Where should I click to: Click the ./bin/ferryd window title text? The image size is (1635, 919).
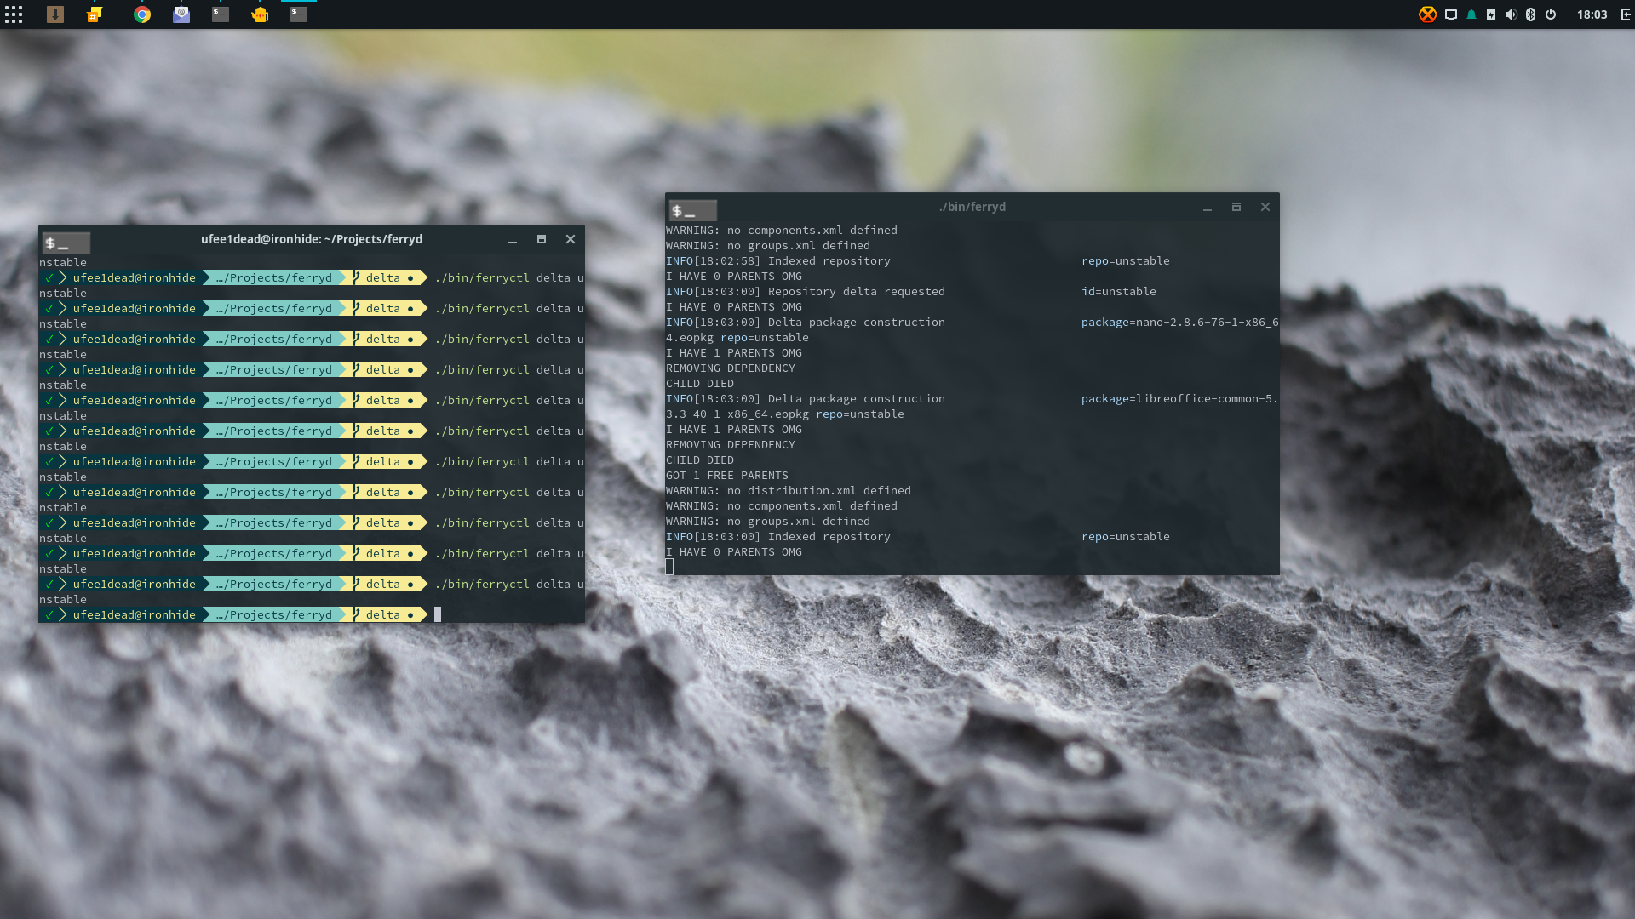(972, 207)
